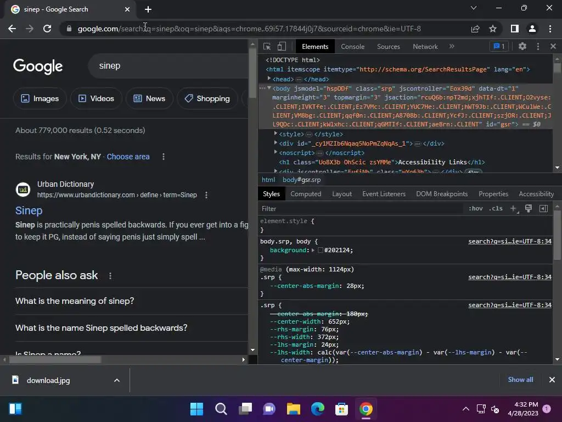The height and width of the screenshot is (422, 562).
Task: Select body#gsr.srp in the breadcrumb
Action: (x=301, y=180)
